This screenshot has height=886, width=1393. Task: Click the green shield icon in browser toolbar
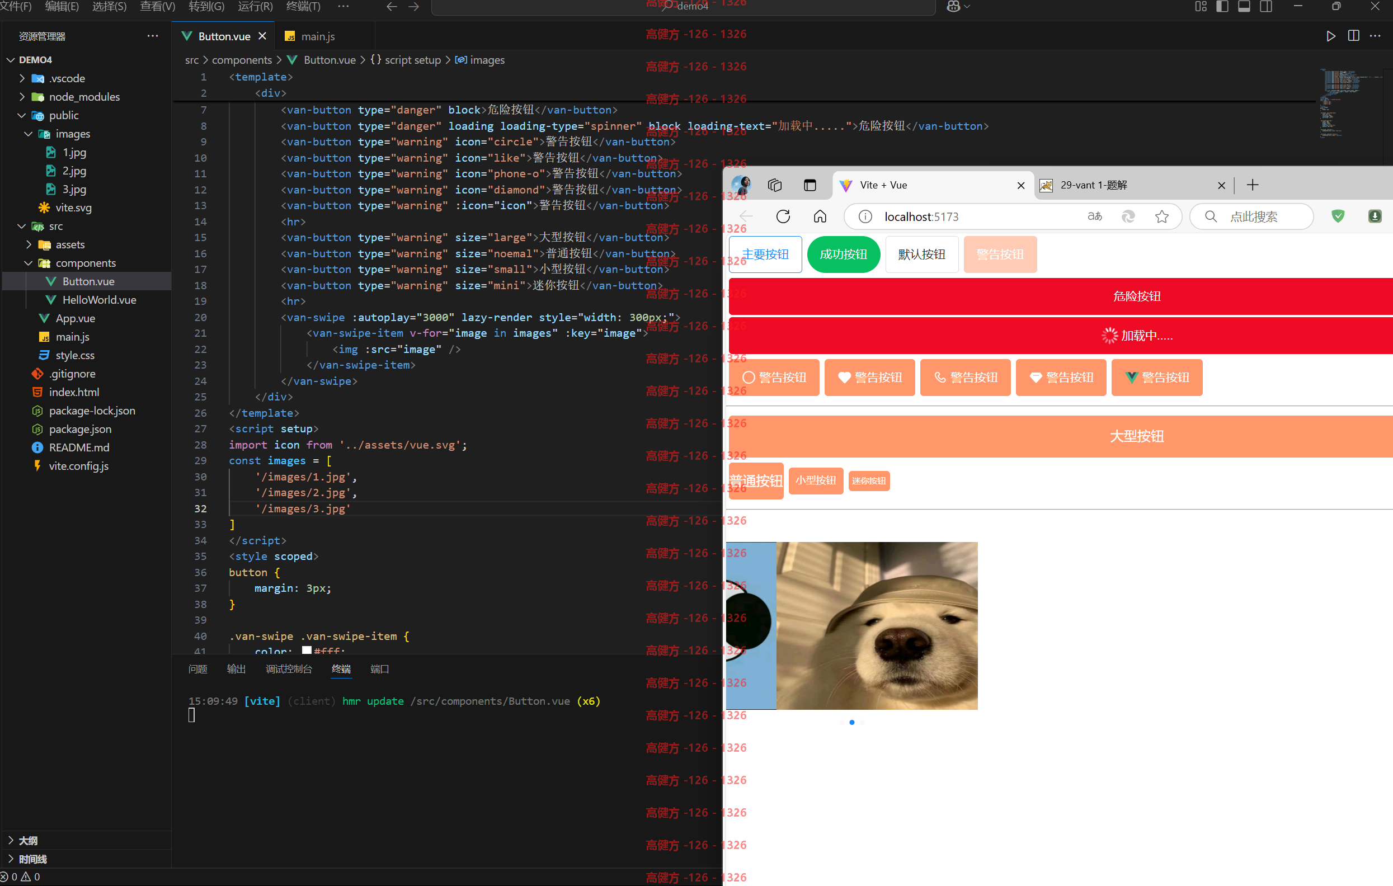[1338, 216]
